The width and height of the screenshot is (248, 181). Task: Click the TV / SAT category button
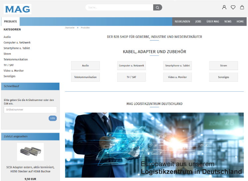coord(132,77)
